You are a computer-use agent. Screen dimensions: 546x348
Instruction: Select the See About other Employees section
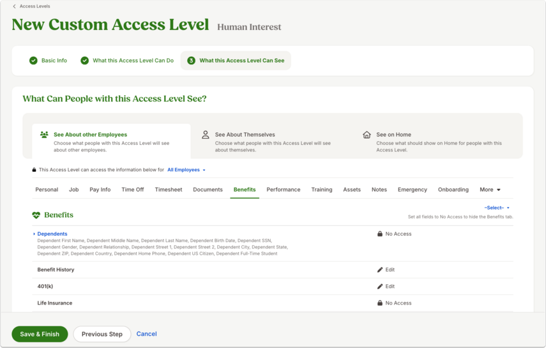pos(111,141)
